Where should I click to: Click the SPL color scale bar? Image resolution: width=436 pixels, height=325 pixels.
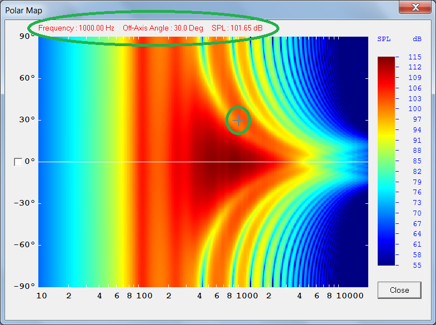pyautogui.click(x=386, y=161)
